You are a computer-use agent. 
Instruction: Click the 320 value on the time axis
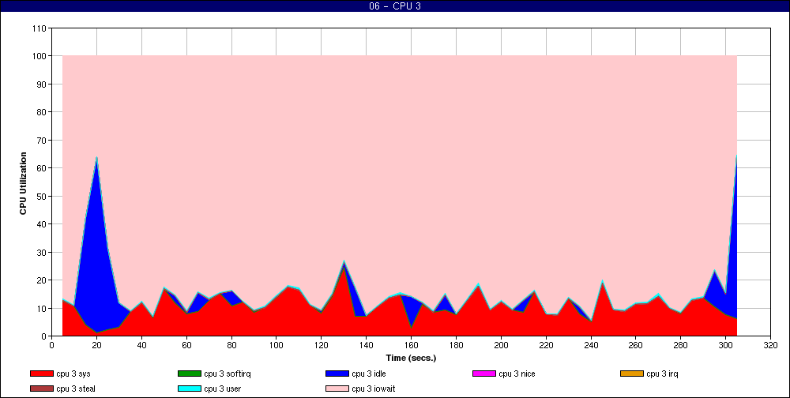coord(770,344)
